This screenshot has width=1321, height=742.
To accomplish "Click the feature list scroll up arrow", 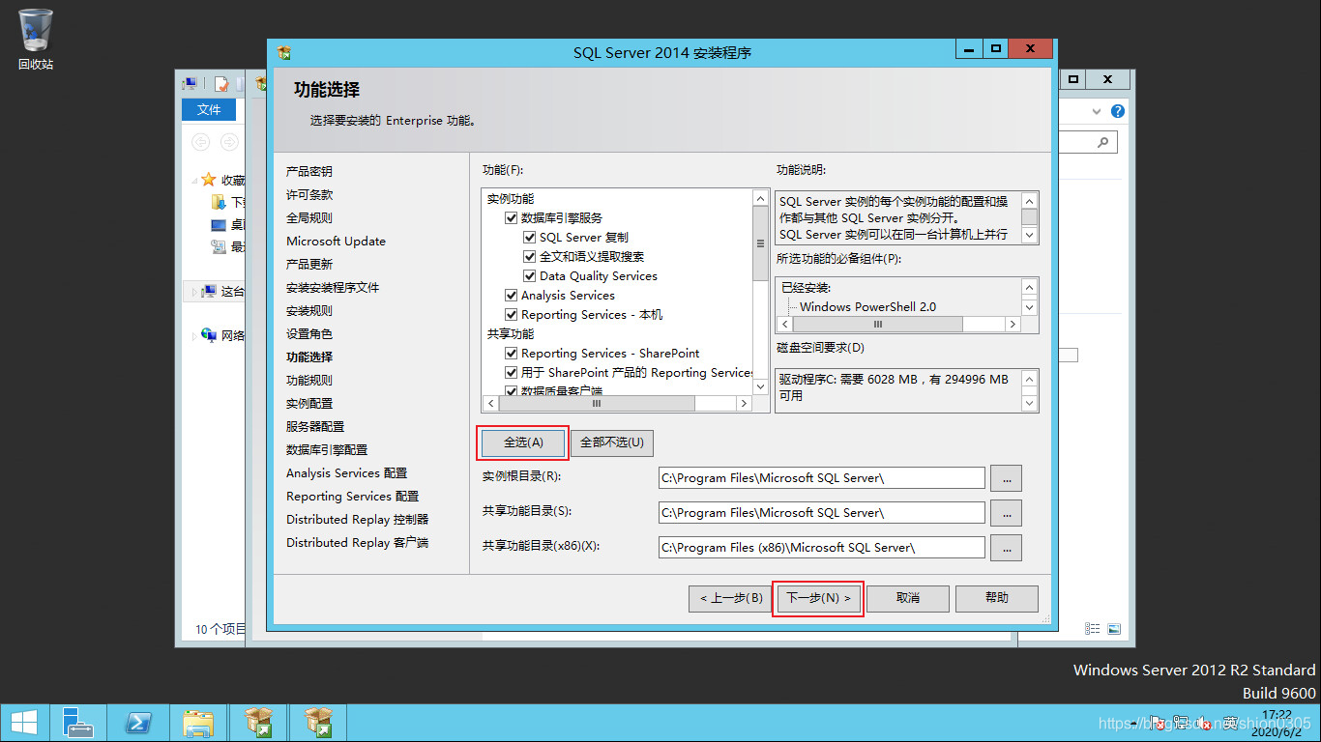I will tap(760, 198).
